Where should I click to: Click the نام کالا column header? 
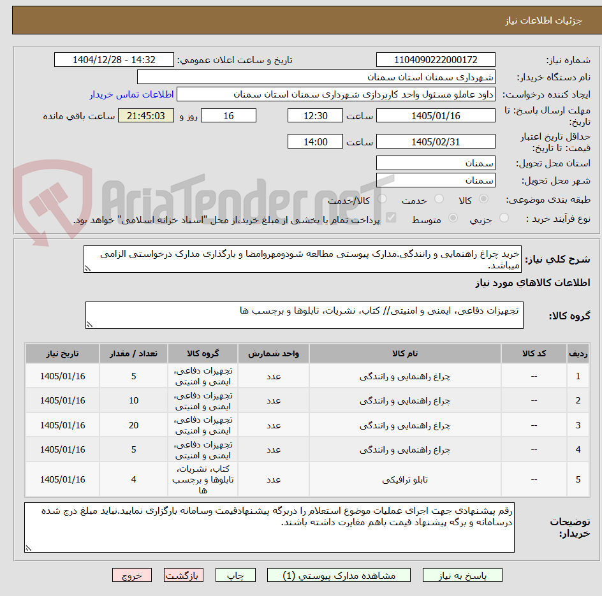(405, 353)
